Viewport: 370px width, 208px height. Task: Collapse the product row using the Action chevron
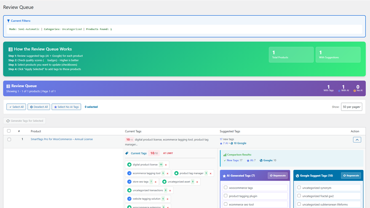tap(357, 140)
